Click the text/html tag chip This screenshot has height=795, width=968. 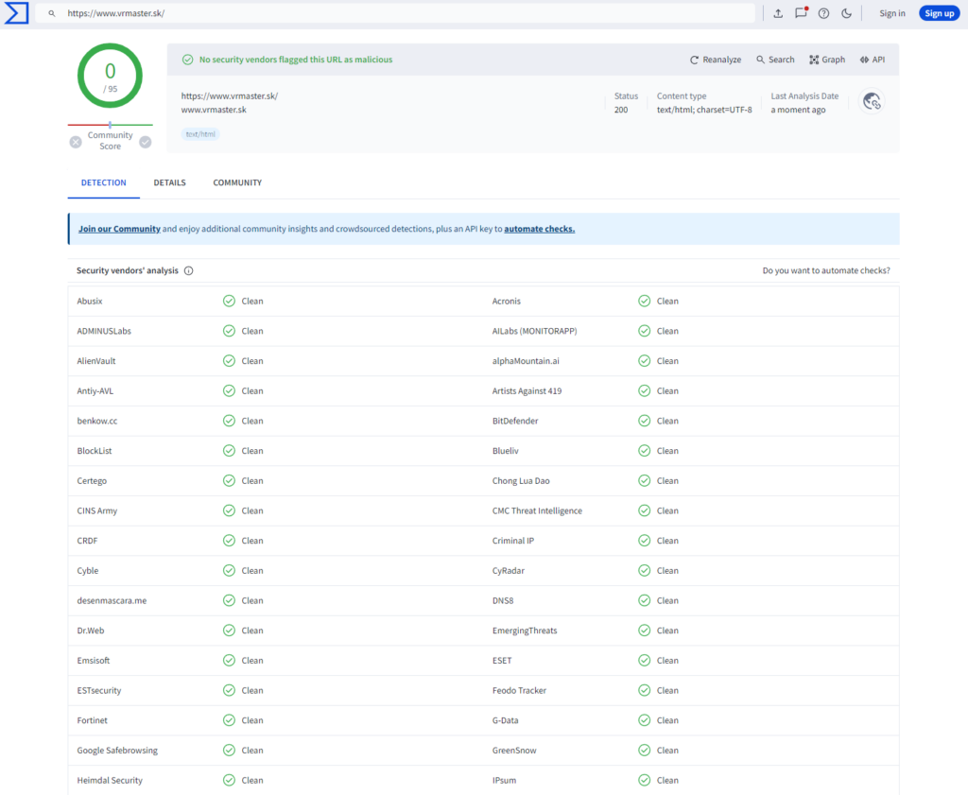(200, 134)
